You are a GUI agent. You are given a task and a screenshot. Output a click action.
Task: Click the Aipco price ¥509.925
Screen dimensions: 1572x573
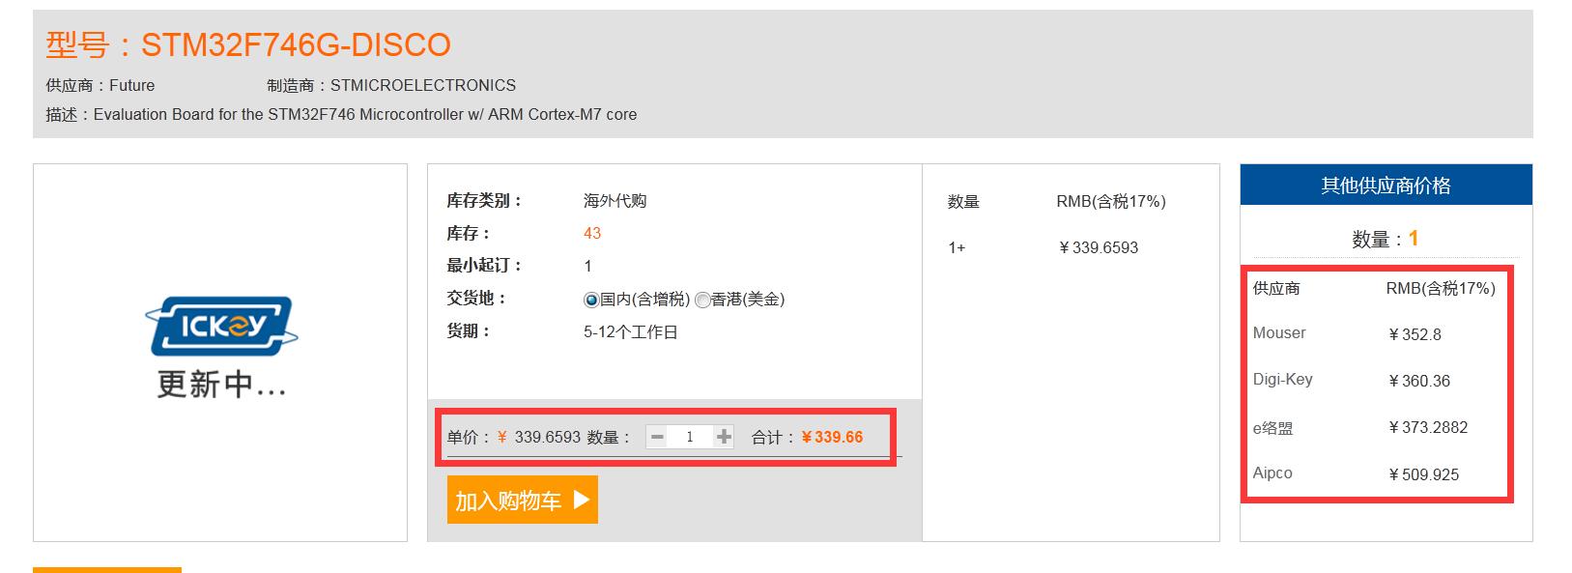click(x=1424, y=474)
